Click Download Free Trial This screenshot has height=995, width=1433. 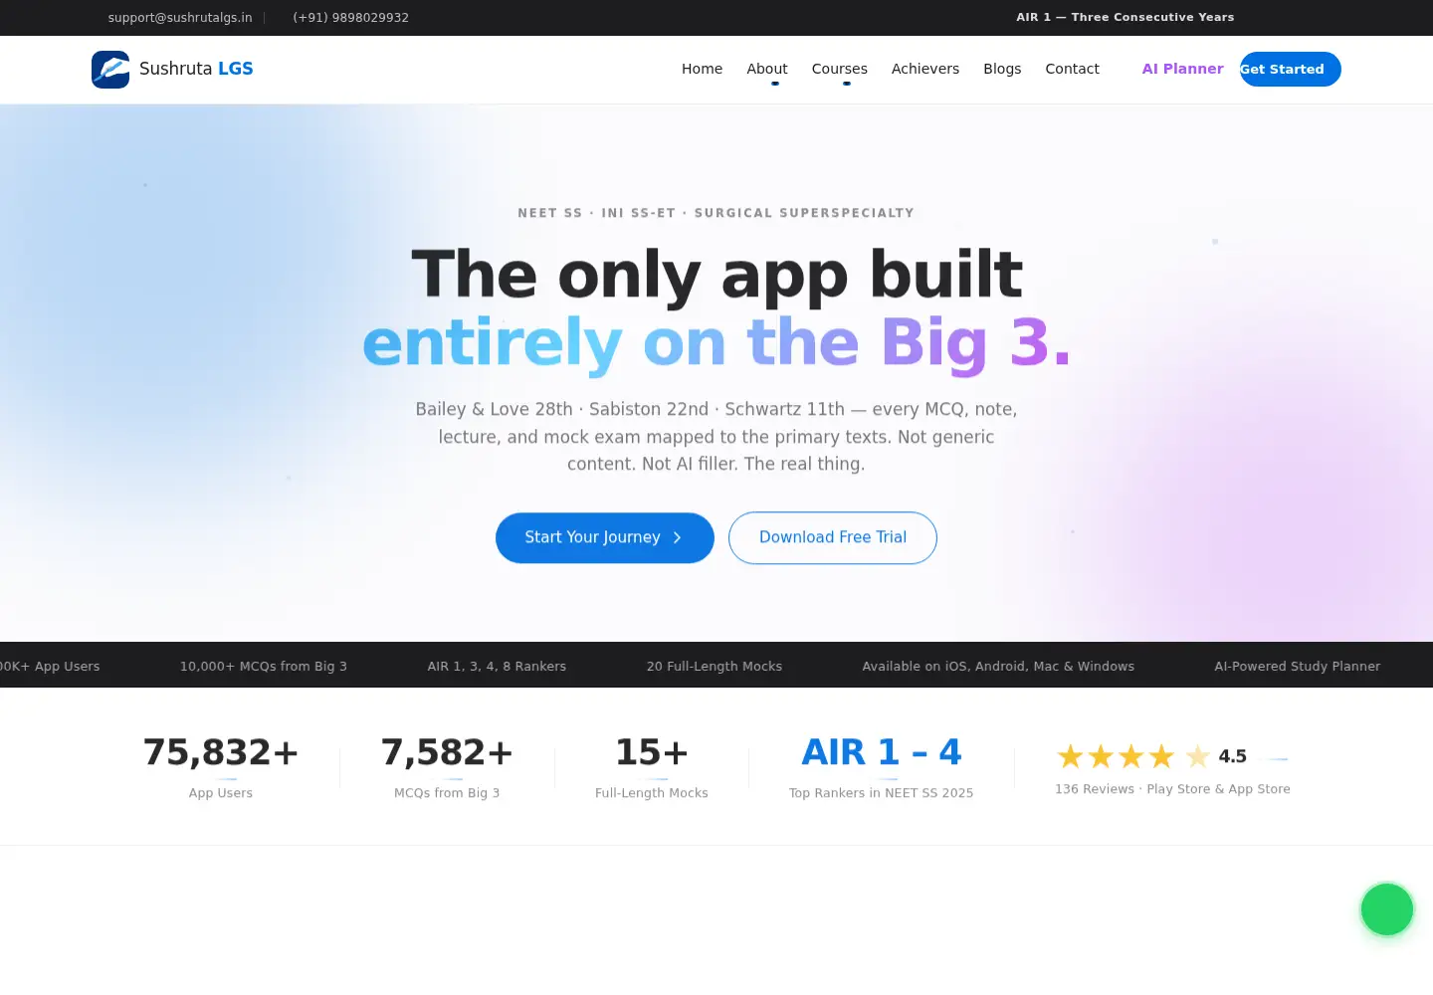click(833, 537)
